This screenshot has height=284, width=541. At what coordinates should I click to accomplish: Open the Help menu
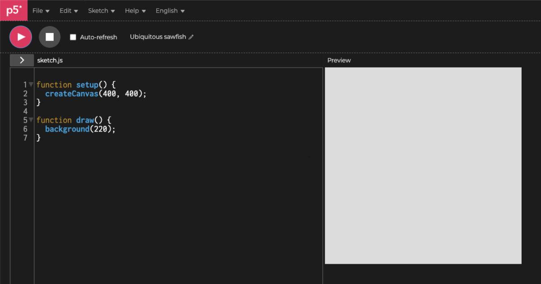coord(135,11)
